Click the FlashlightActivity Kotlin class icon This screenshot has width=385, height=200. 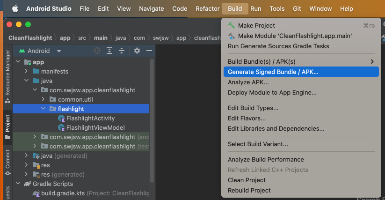[61, 119]
